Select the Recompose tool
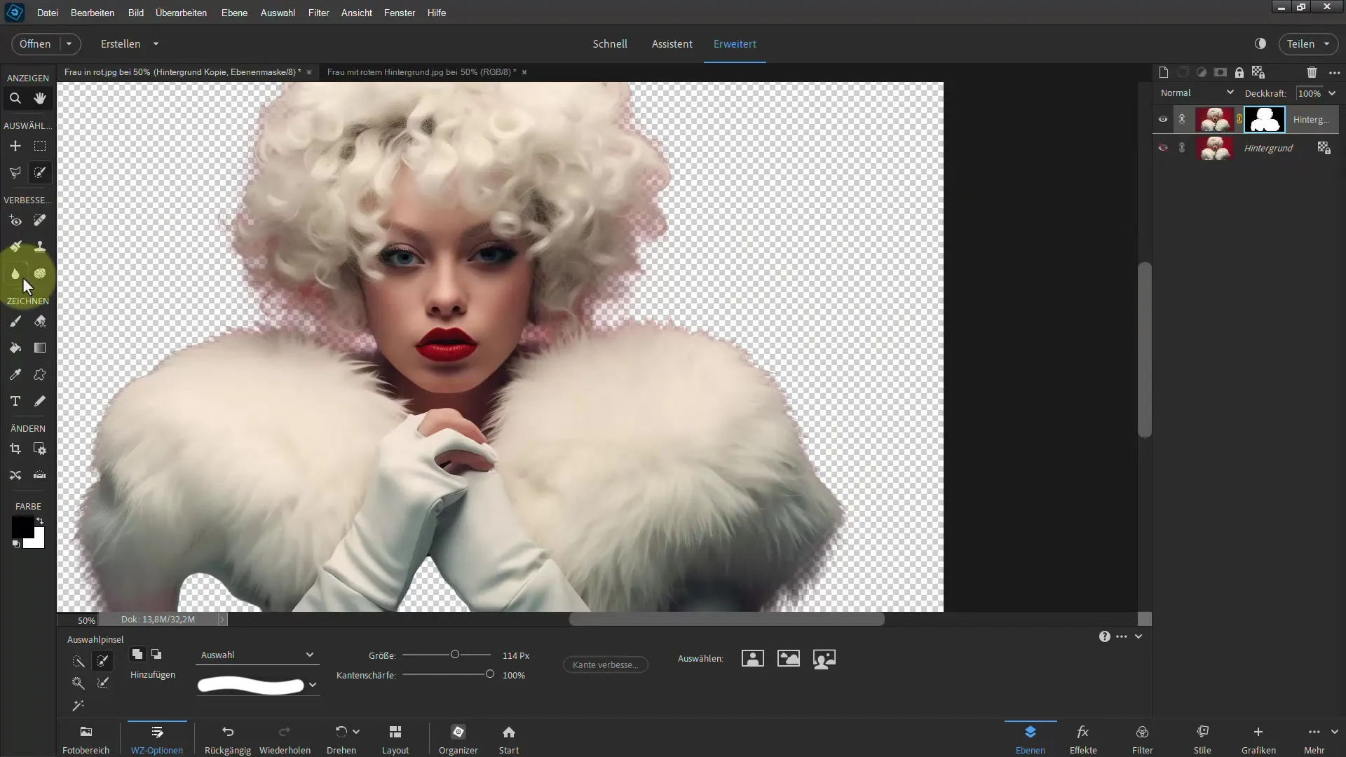The height and width of the screenshot is (757, 1346). (x=40, y=449)
